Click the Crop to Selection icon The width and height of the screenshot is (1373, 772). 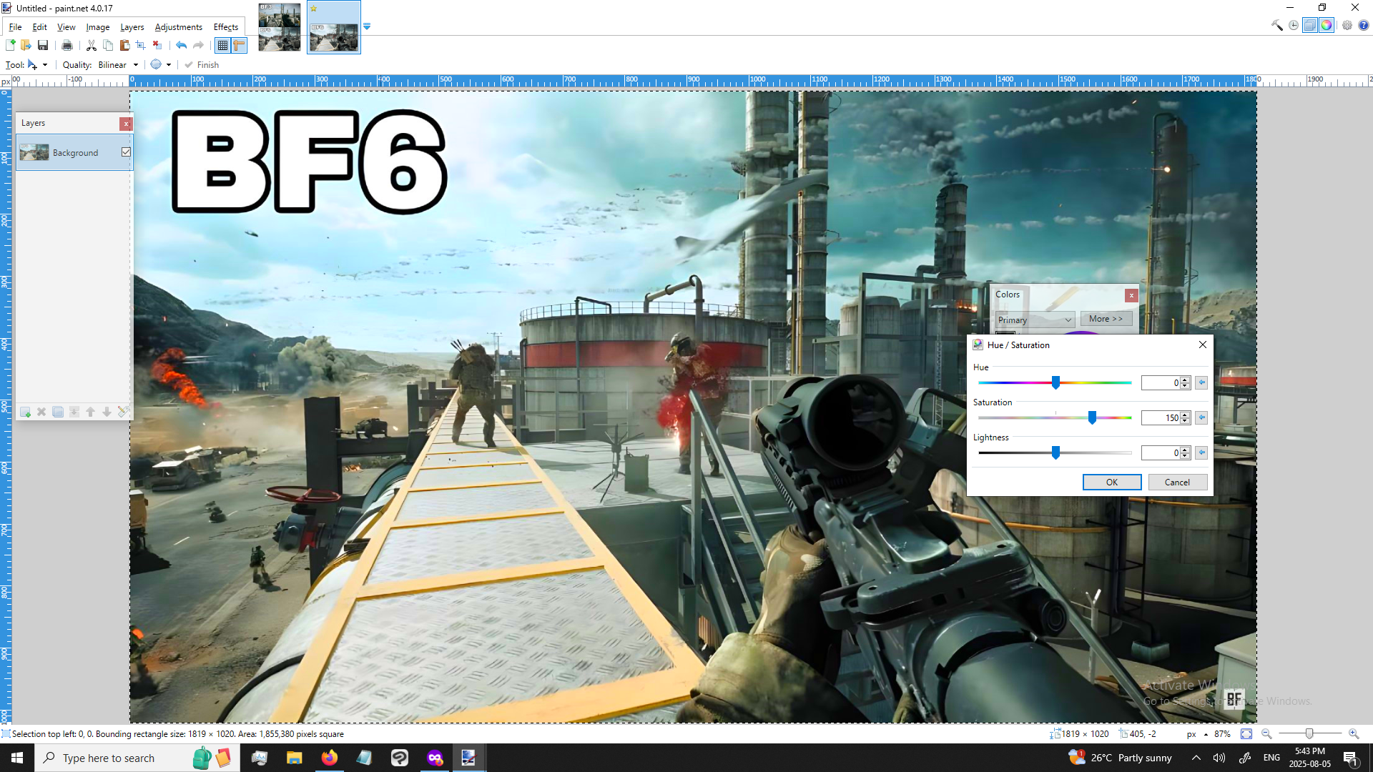pyautogui.click(x=141, y=45)
